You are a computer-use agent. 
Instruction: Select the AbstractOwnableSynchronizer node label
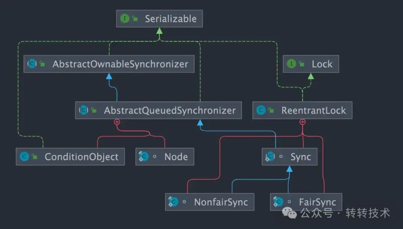[120, 64]
